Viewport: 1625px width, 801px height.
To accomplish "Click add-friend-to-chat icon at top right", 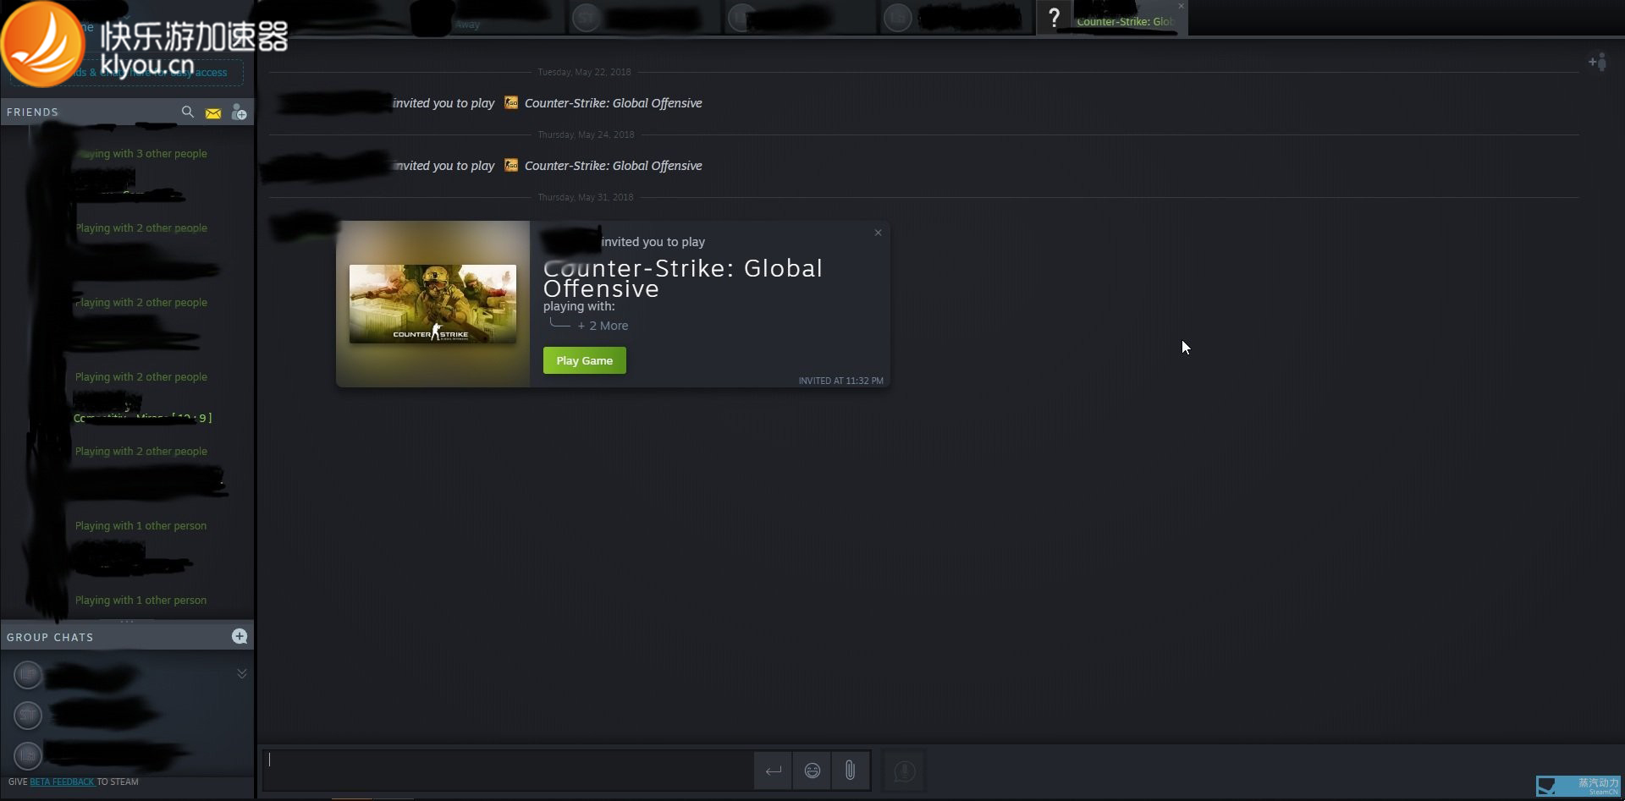I will tap(1597, 62).
